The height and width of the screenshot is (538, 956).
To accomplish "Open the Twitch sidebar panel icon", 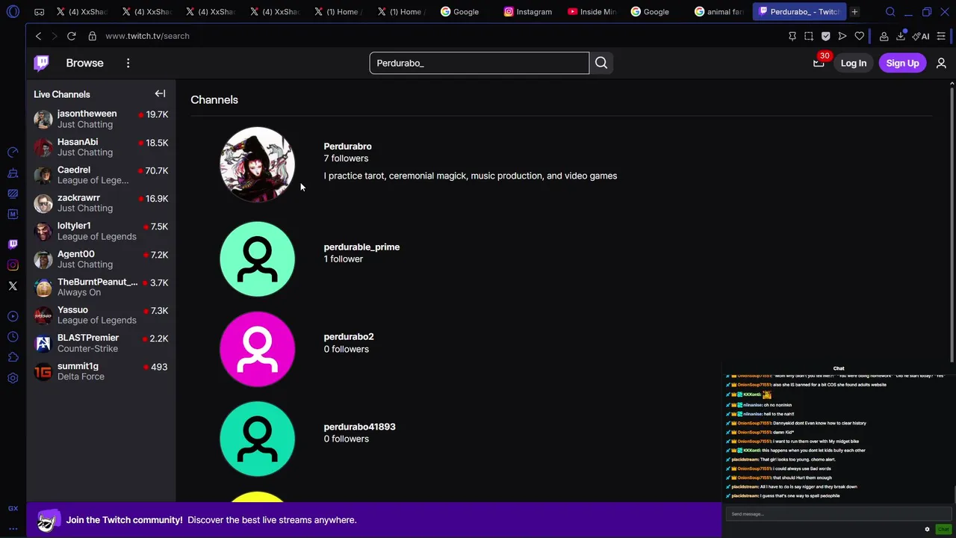I will click(13, 244).
